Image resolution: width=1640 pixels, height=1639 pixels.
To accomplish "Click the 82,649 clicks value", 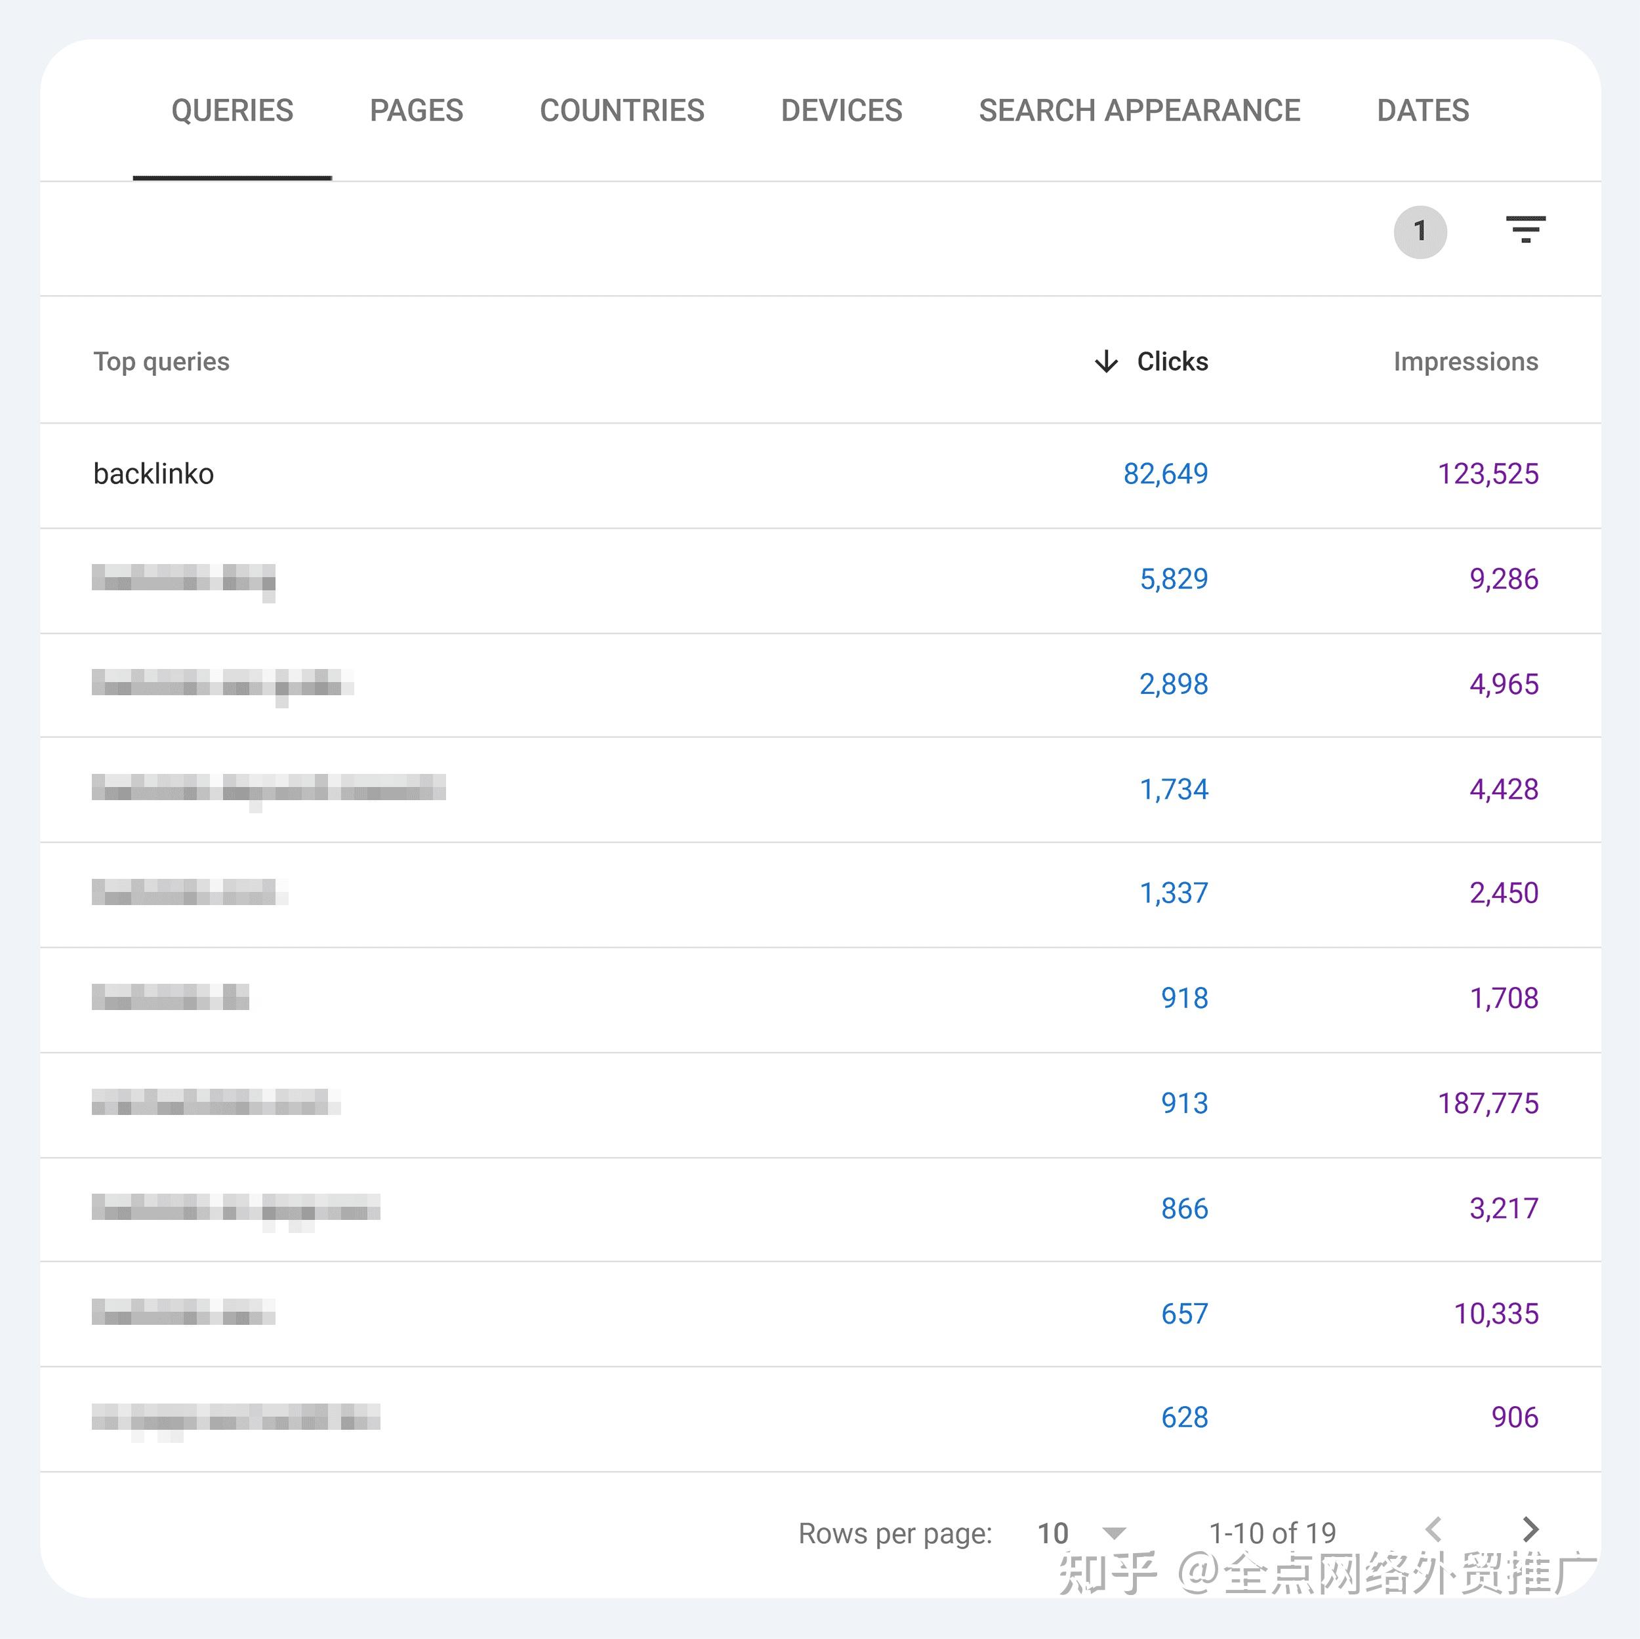I will pyautogui.click(x=1166, y=474).
